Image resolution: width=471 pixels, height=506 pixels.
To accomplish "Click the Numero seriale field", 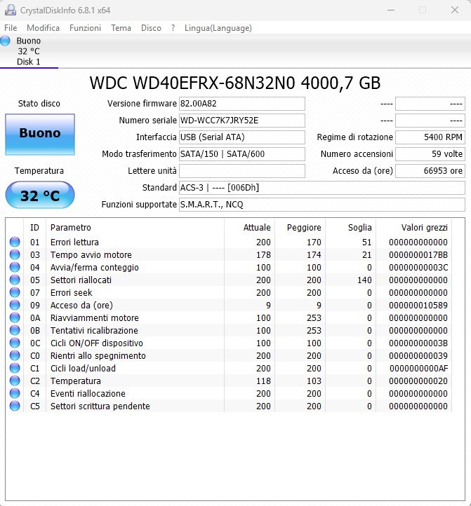I will pos(241,121).
